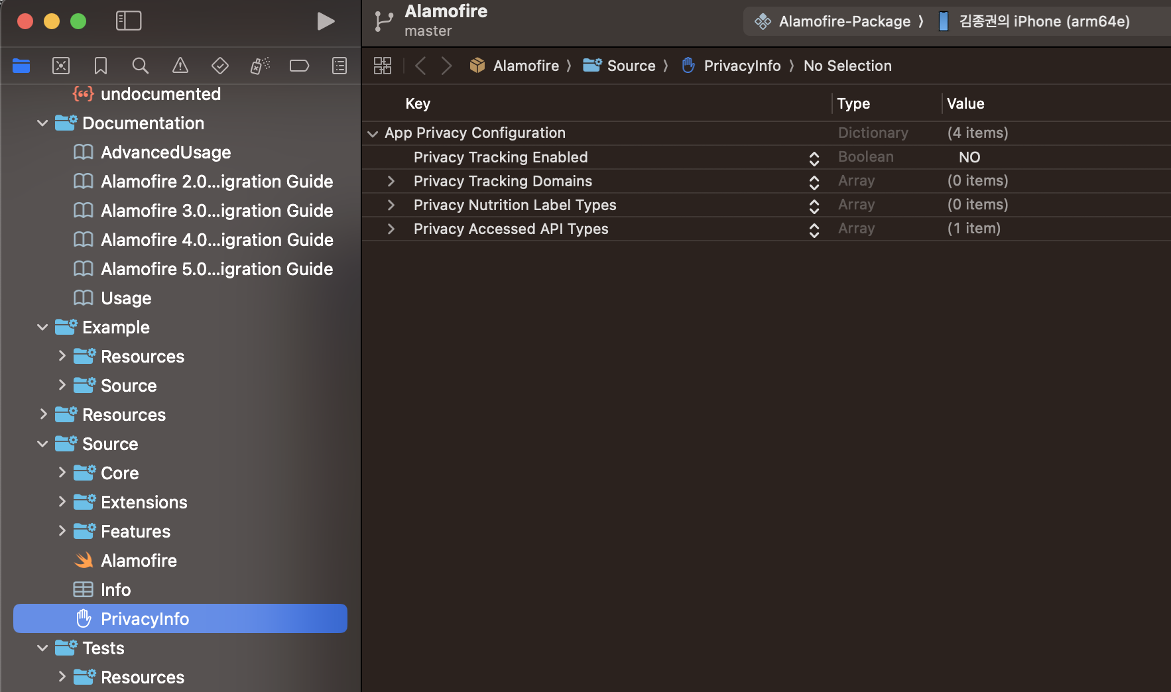Open key stepper for Privacy Tracking Enabled
Screen dimensions: 1171x692
814,158
